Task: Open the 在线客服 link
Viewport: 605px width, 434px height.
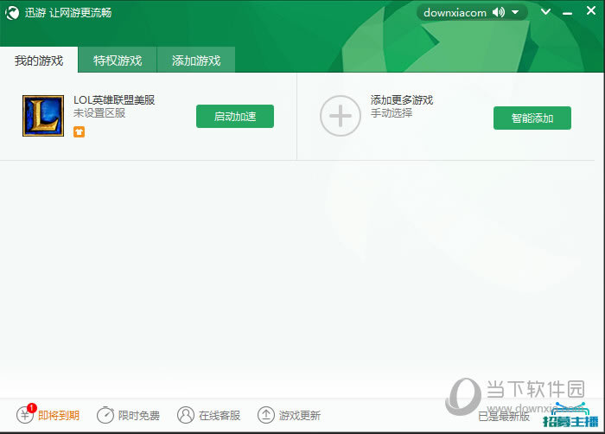Action: (220, 416)
